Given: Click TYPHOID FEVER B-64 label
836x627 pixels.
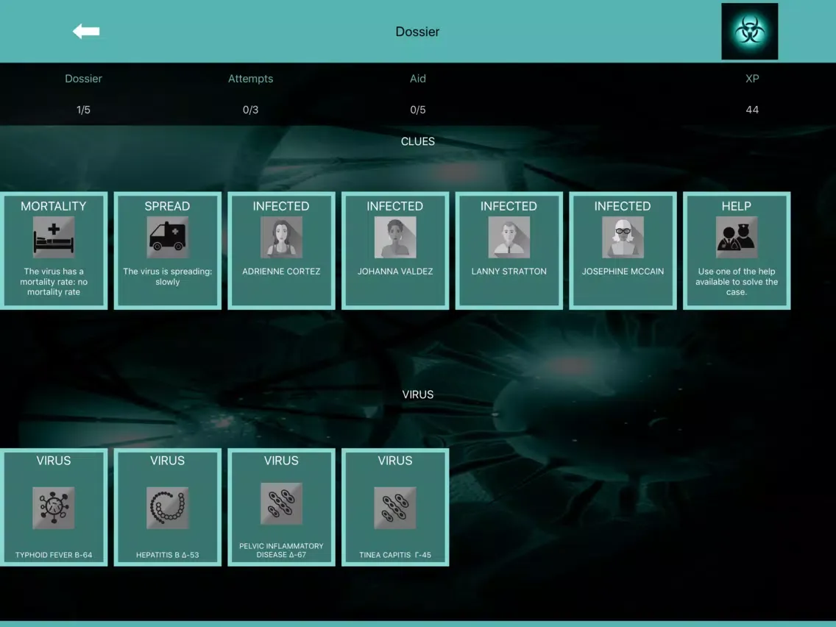Looking at the screenshot, I should 53,555.
